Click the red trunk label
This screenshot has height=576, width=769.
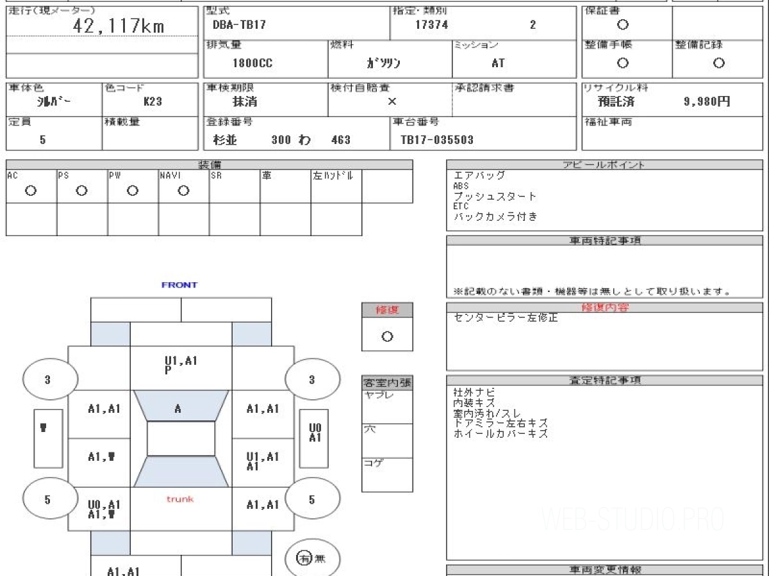point(180,499)
